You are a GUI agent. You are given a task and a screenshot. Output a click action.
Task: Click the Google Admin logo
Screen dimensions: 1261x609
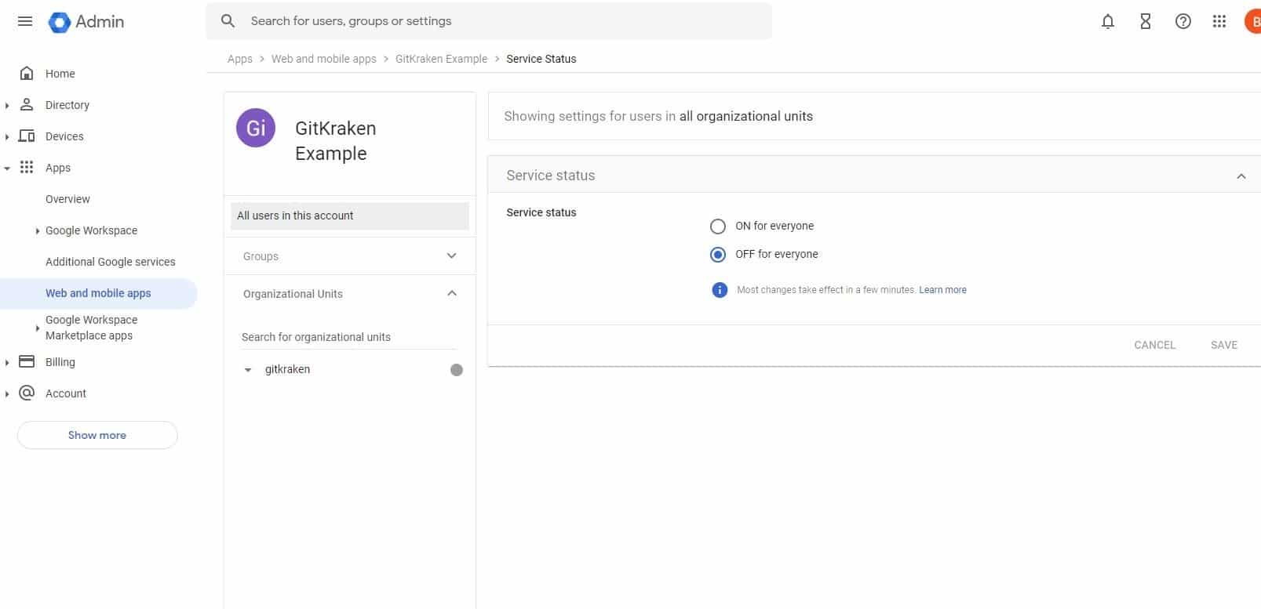pos(86,22)
